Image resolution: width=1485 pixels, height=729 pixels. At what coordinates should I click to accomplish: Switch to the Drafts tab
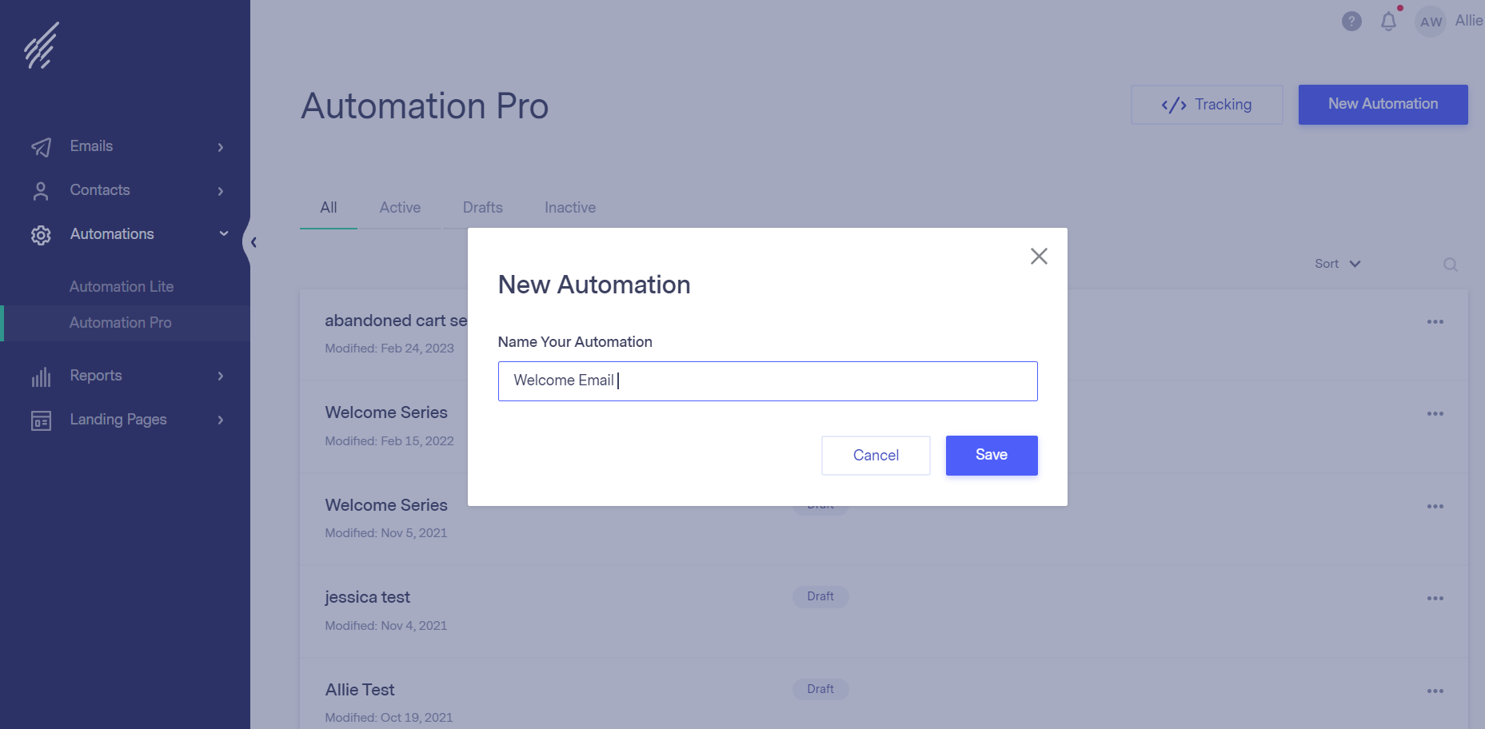(482, 208)
